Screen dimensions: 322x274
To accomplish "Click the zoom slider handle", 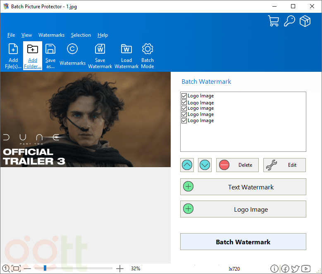I will tap(45, 268).
